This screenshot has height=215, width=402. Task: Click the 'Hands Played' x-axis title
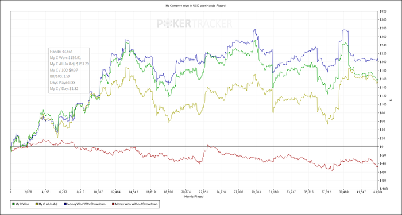[x=194, y=197]
